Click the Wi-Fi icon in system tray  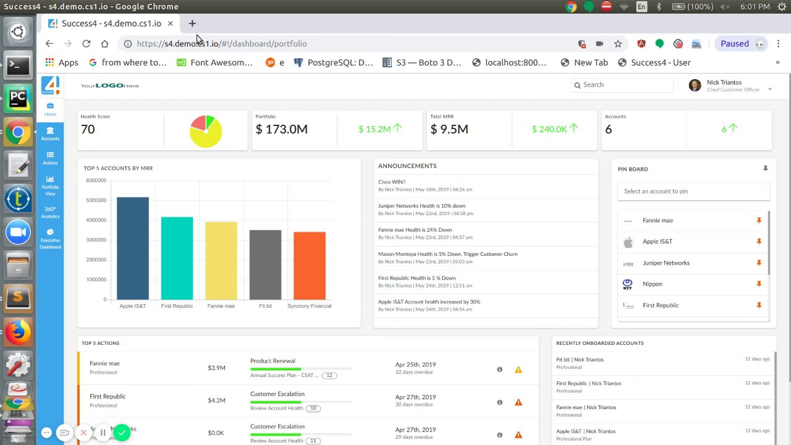coord(624,7)
